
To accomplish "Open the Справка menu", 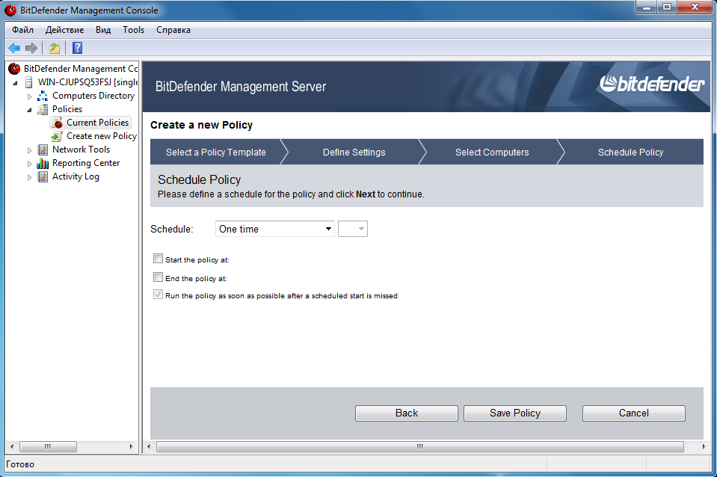I will click(x=173, y=30).
